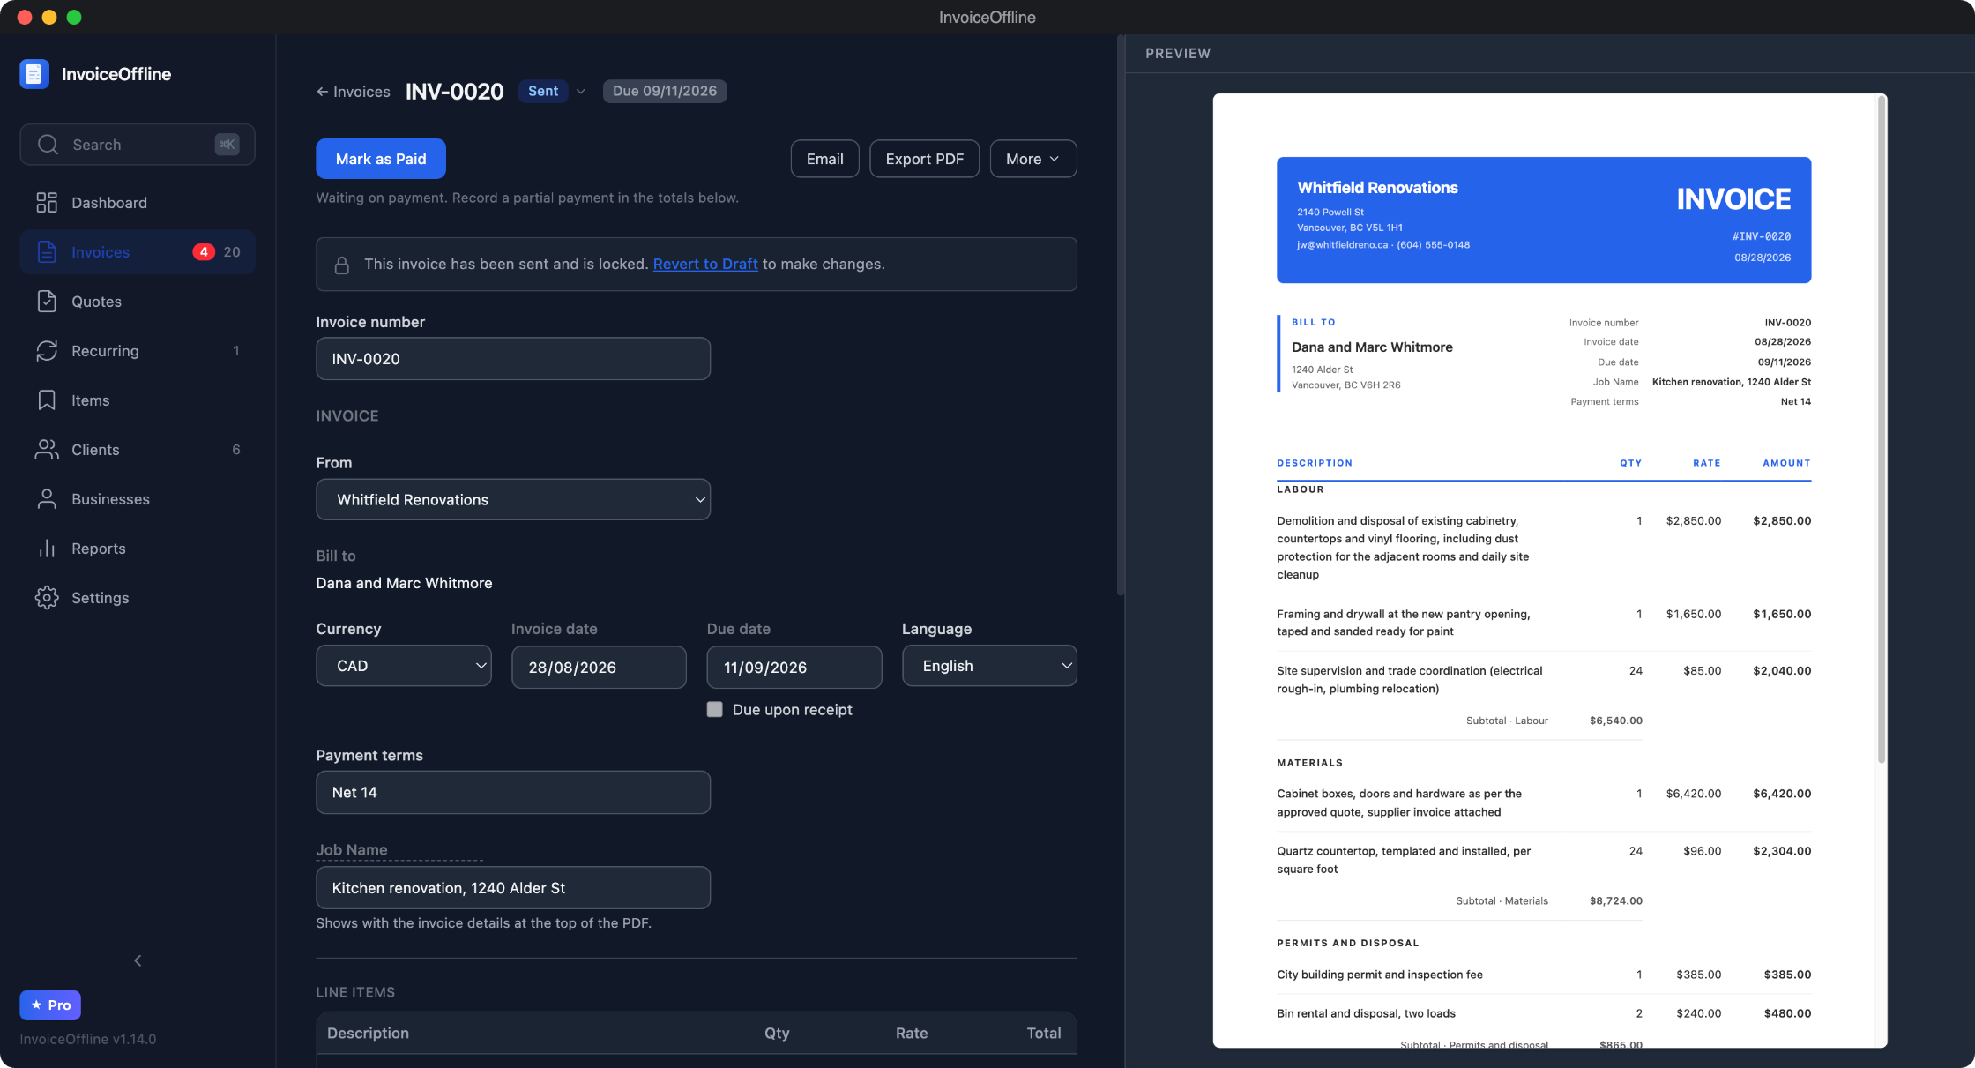Click the Search field in sidebar
This screenshot has height=1068, width=1975.
[138, 145]
